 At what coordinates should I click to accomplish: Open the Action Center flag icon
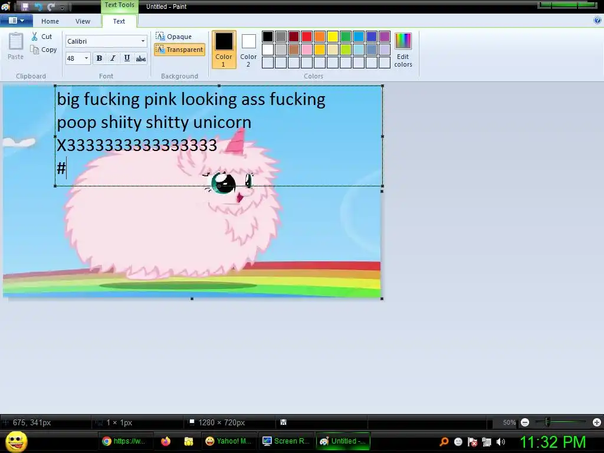click(472, 442)
